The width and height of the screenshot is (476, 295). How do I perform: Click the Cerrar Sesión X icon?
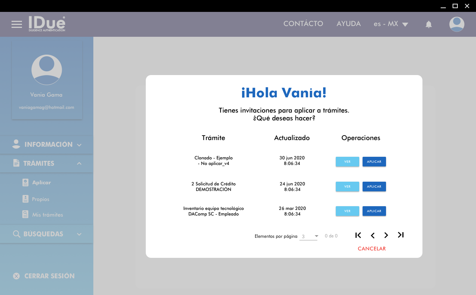click(16, 276)
